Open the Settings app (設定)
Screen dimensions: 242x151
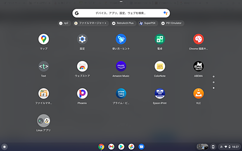pyautogui.click(x=82, y=39)
